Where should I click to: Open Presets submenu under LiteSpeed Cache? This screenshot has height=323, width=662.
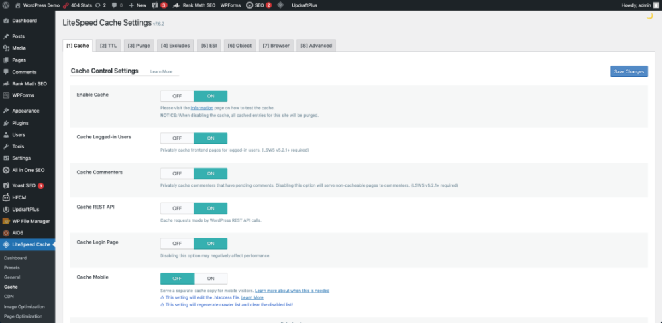point(12,268)
